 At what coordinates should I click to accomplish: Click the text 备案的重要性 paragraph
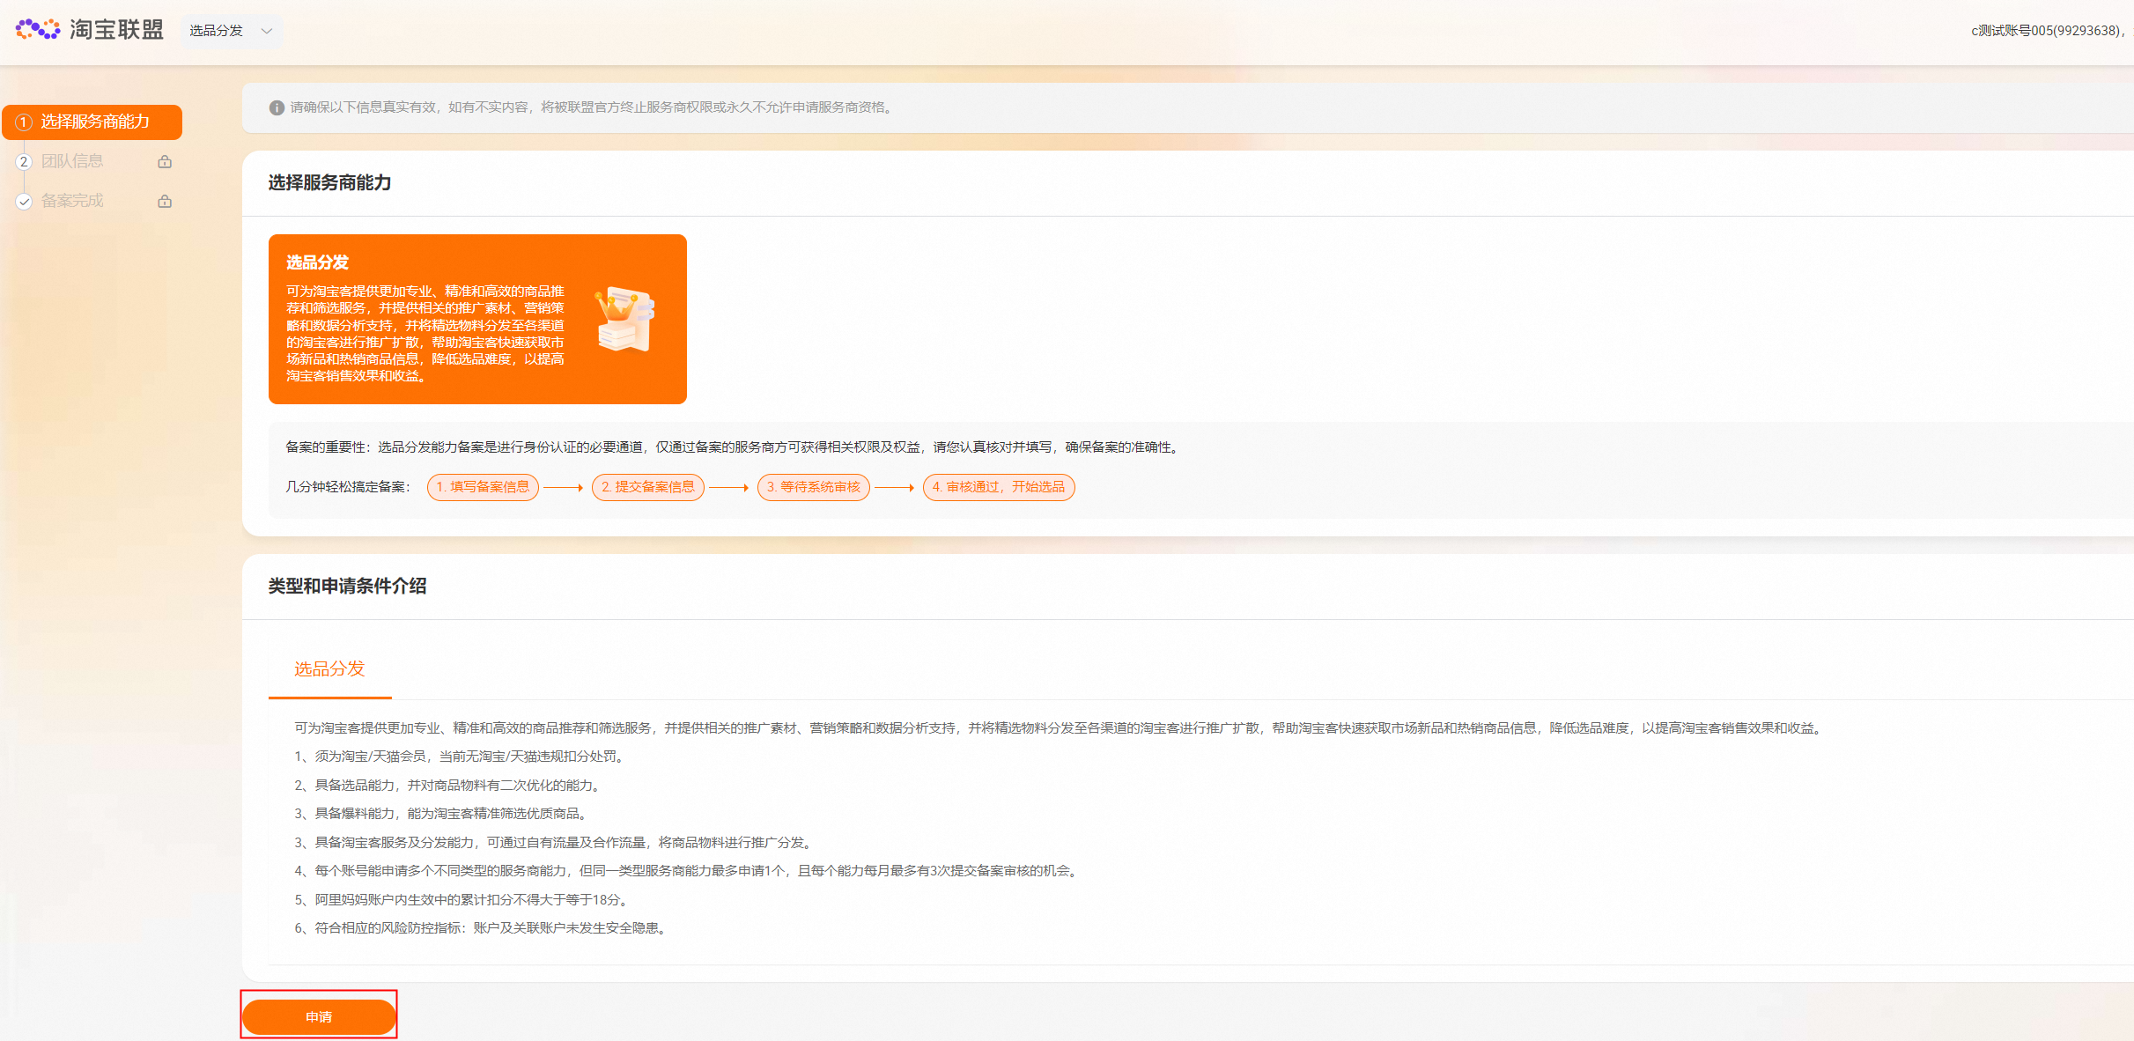[733, 447]
